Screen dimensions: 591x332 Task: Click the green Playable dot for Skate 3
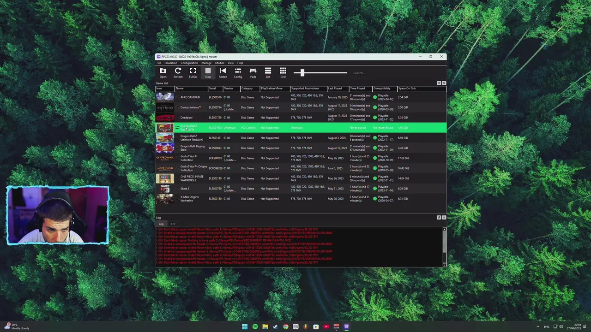375,189
